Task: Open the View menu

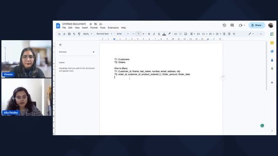Action: (77, 28)
